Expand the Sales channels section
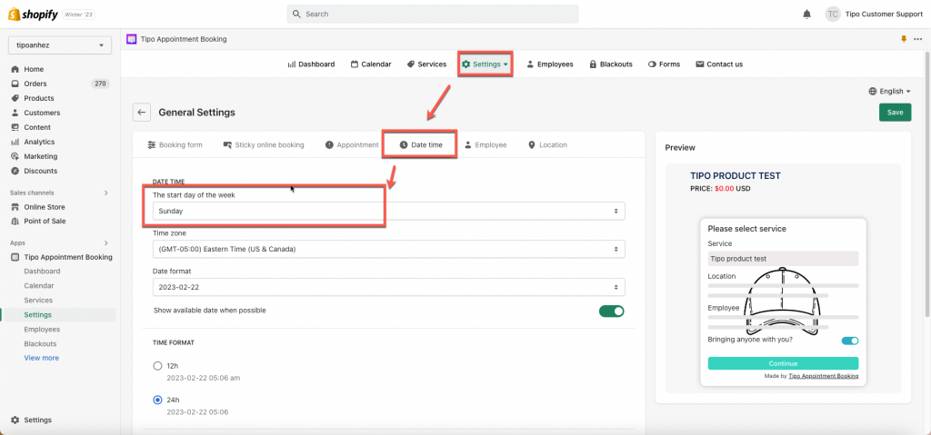This screenshot has height=435, width=931. pos(106,193)
